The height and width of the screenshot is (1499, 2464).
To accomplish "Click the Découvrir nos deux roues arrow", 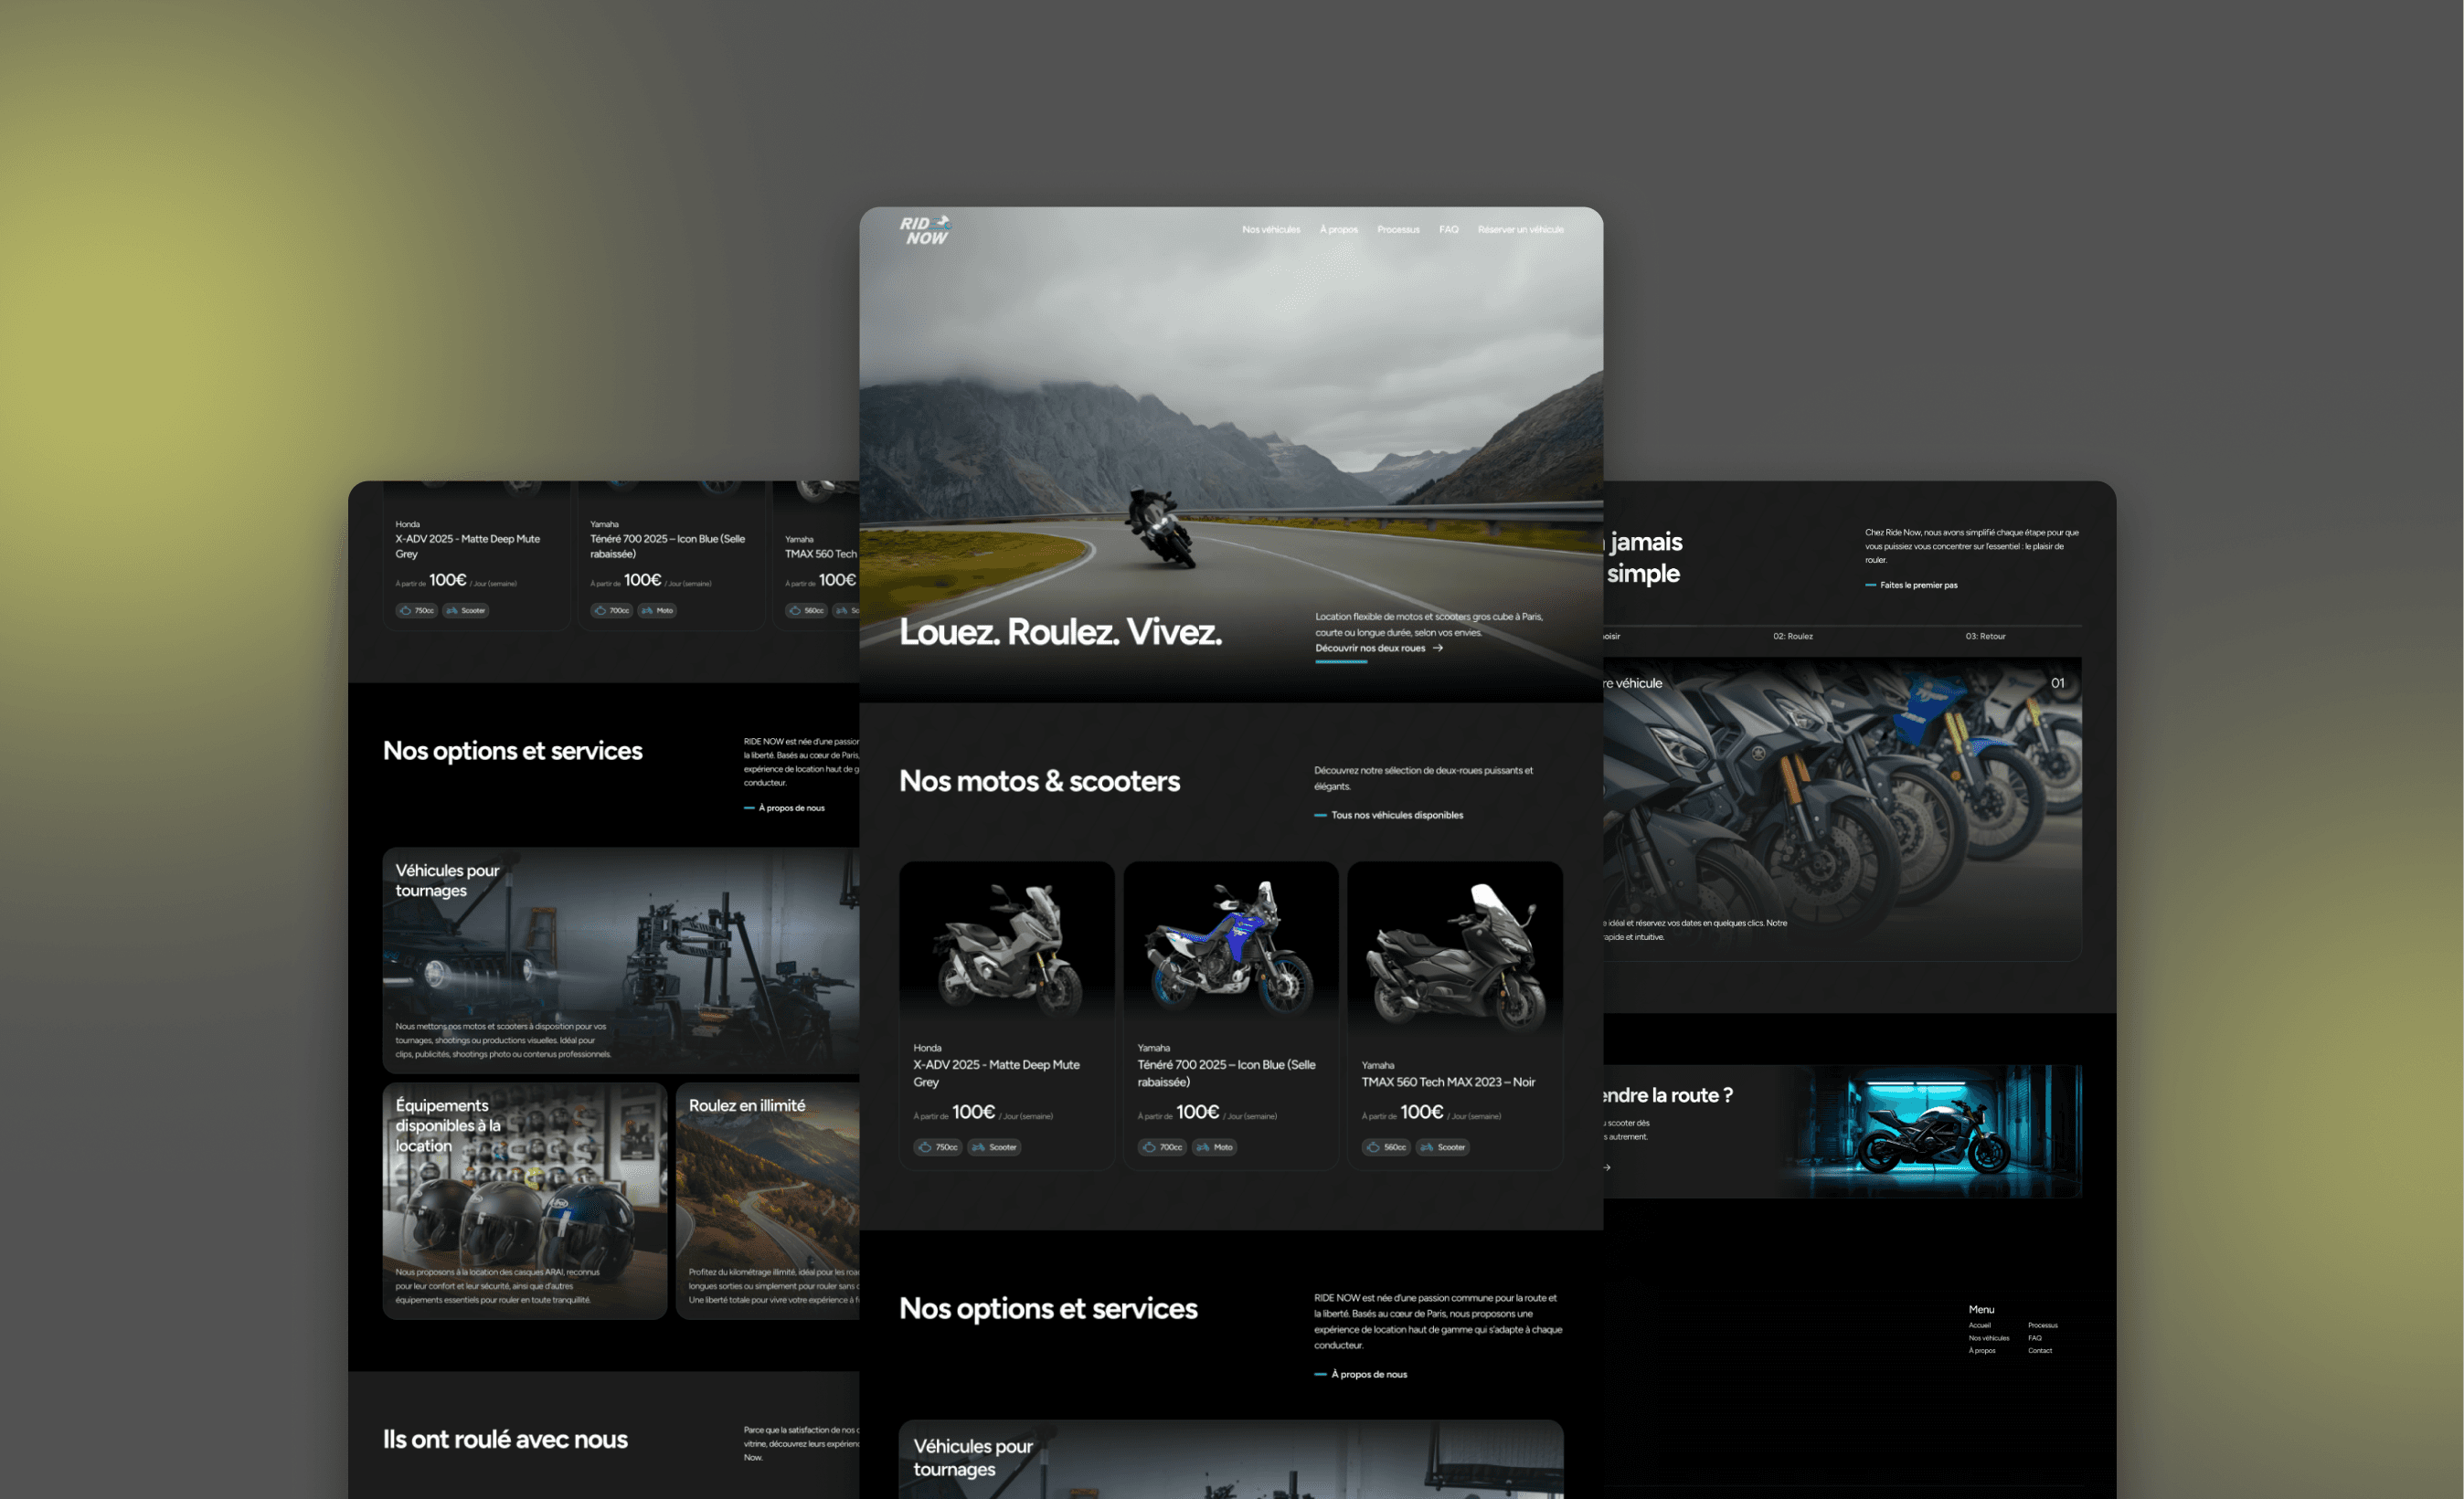I will click(x=1438, y=649).
